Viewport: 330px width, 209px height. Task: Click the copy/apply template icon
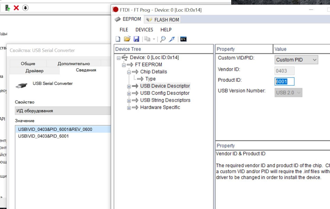click(x=147, y=39)
